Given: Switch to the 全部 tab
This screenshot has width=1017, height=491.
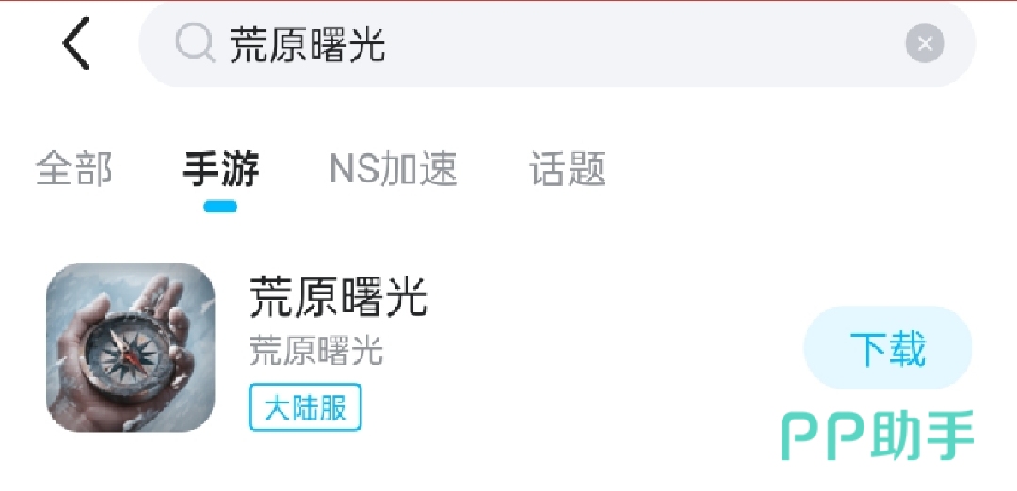Looking at the screenshot, I should (x=73, y=169).
